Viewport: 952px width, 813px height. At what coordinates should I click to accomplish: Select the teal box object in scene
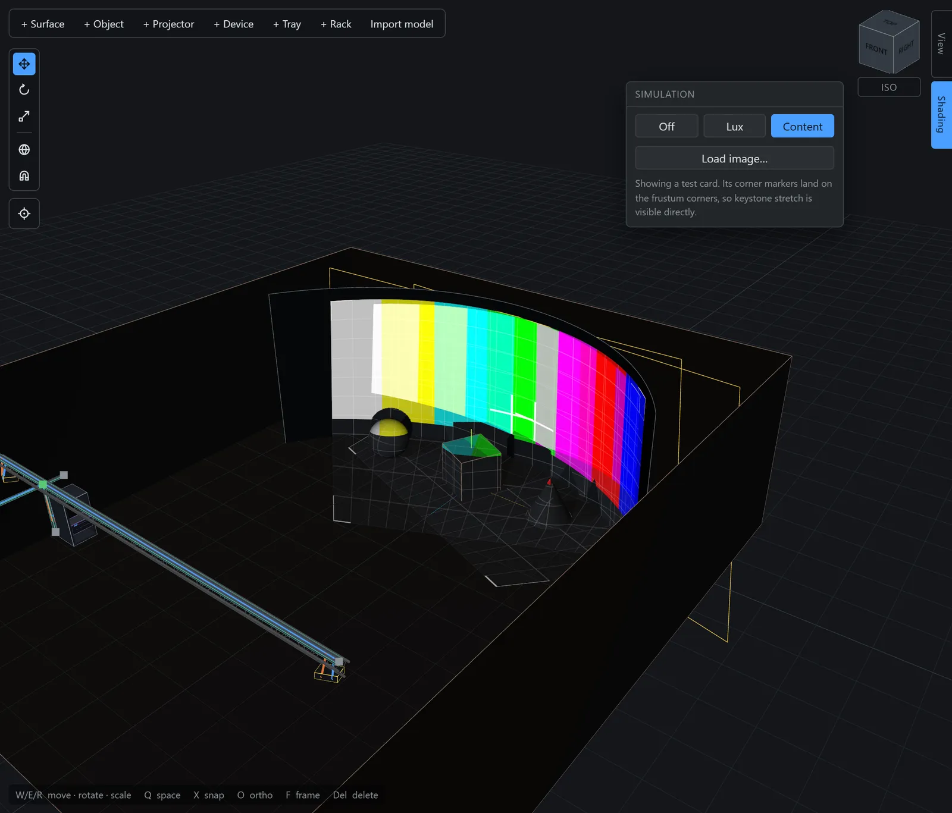(x=472, y=467)
